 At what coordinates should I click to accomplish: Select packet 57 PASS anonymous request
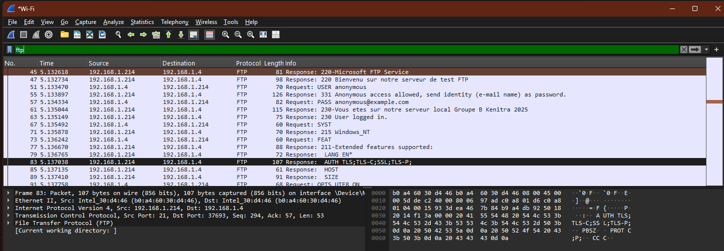click(351, 102)
